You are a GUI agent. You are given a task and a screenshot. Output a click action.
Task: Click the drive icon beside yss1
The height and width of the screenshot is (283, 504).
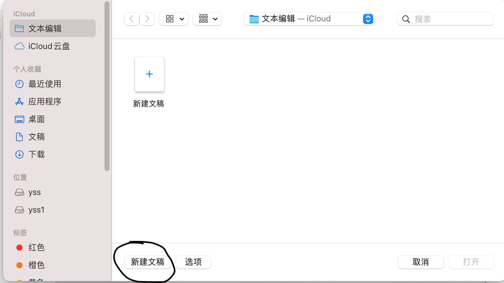(20, 210)
